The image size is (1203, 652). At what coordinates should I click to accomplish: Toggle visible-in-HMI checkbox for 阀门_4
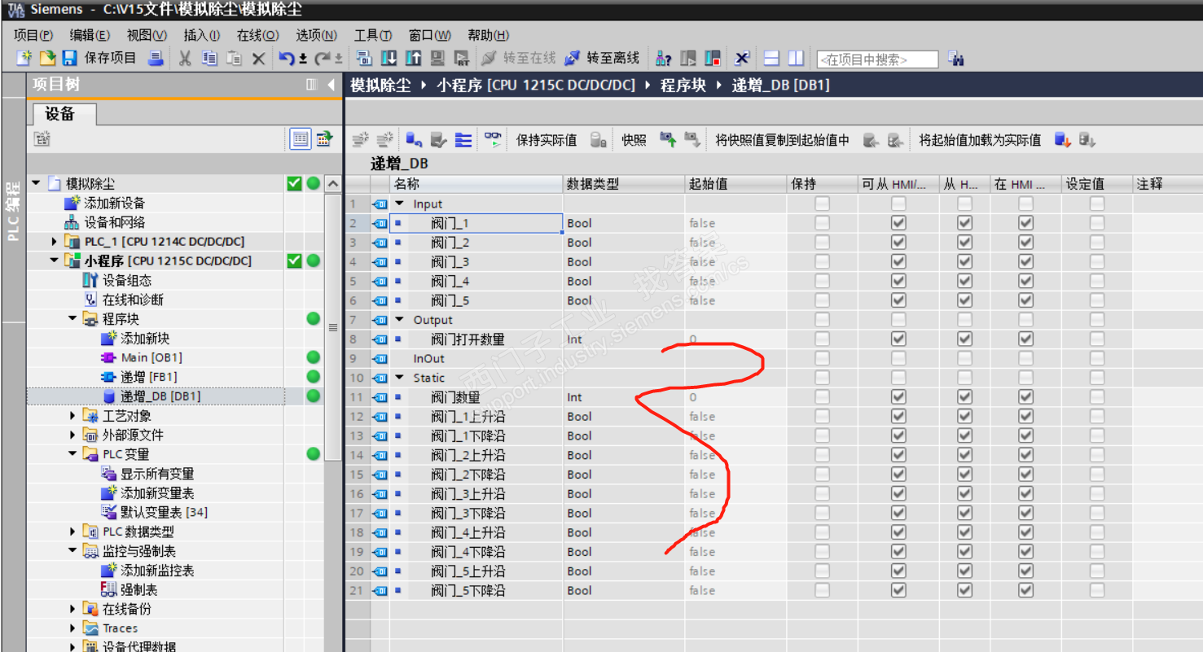pyautogui.click(x=1025, y=282)
